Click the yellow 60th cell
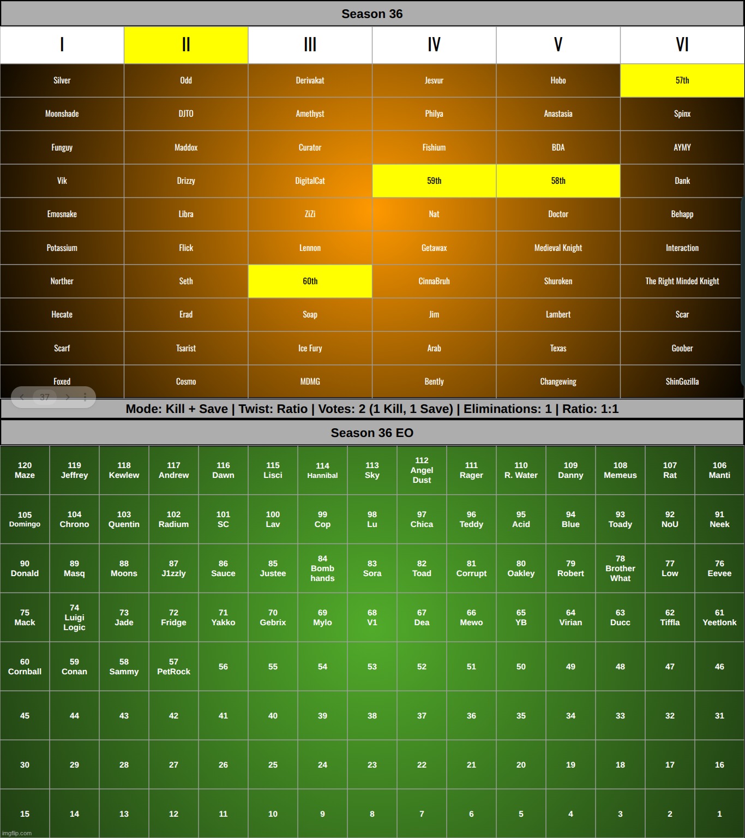This screenshot has height=838, width=745. pos(310,281)
